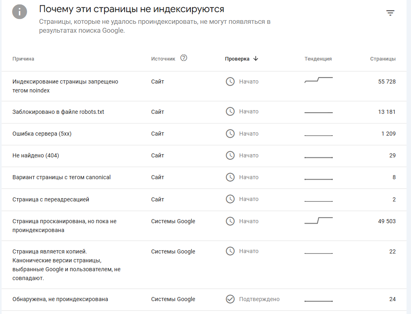Click the Причина column header
This screenshot has width=411, height=314.
pos(23,59)
